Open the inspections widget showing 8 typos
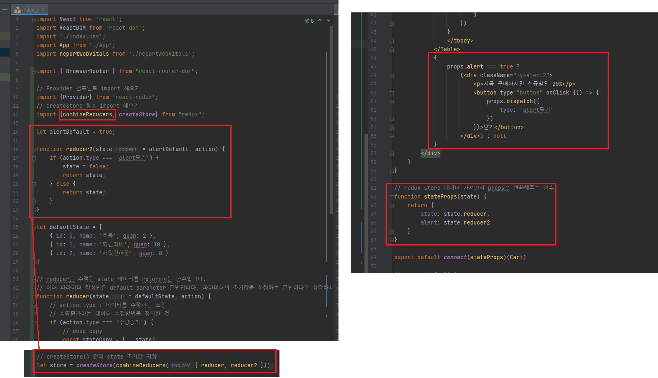This screenshot has height=378, width=658. coord(310,21)
